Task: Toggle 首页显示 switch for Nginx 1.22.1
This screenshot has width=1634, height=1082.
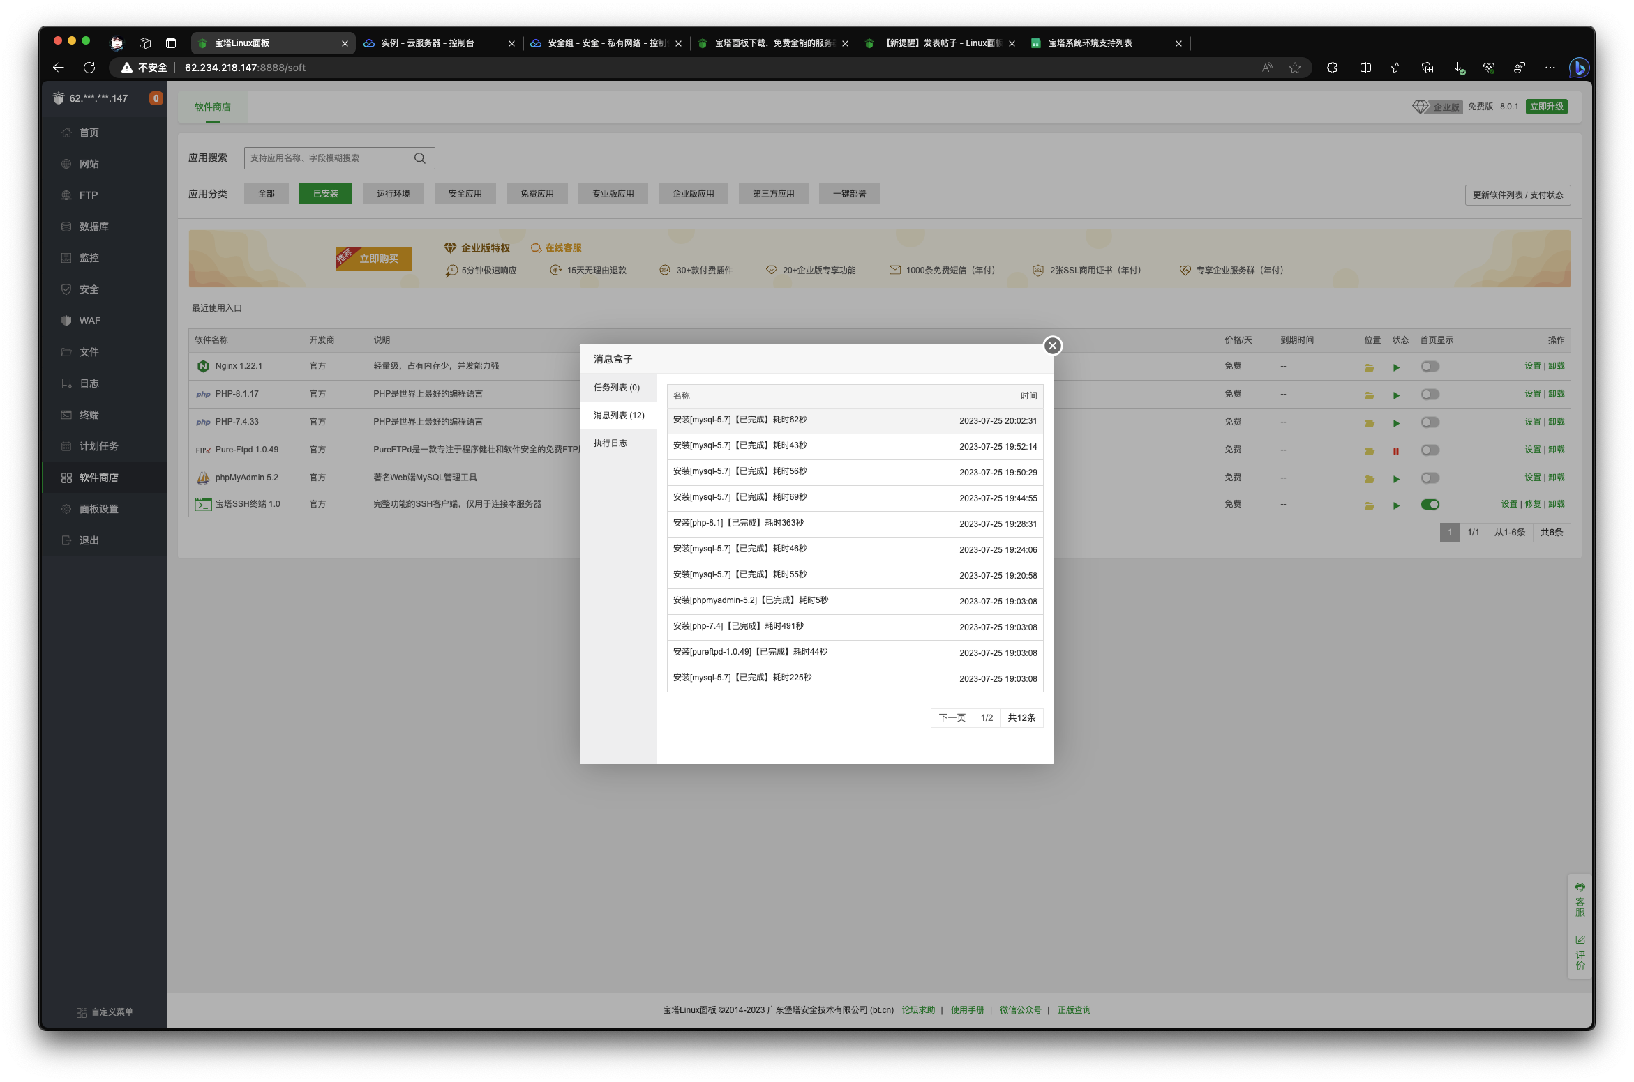Action: [1430, 367]
